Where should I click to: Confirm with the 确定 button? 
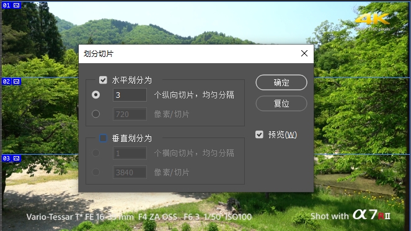pyautogui.click(x=281, y=82)
